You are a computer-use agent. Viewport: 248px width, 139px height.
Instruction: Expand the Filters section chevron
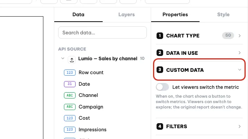click(x=239, y=126)
